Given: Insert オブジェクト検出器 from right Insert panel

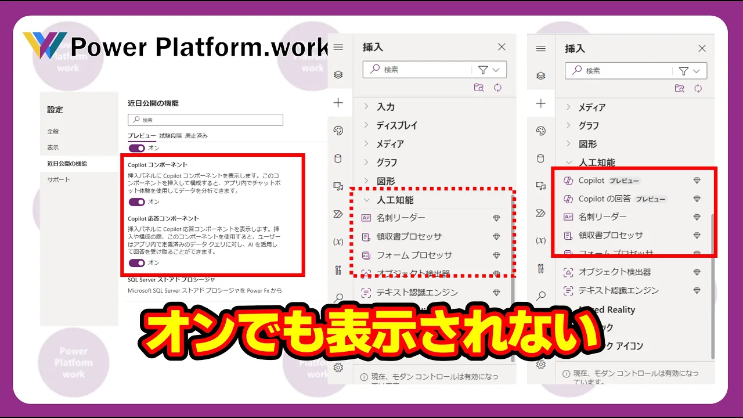Looking at the screenshot, I should (x=632, y=272).
